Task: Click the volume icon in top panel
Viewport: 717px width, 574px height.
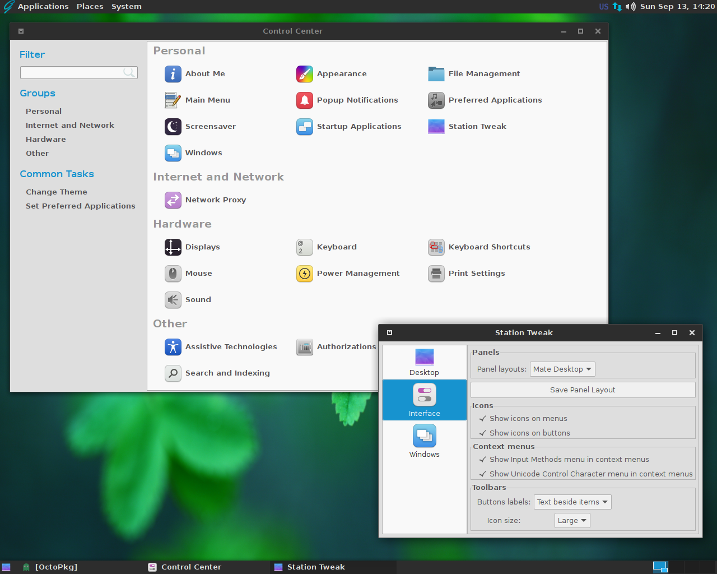Action: point(631,7)
